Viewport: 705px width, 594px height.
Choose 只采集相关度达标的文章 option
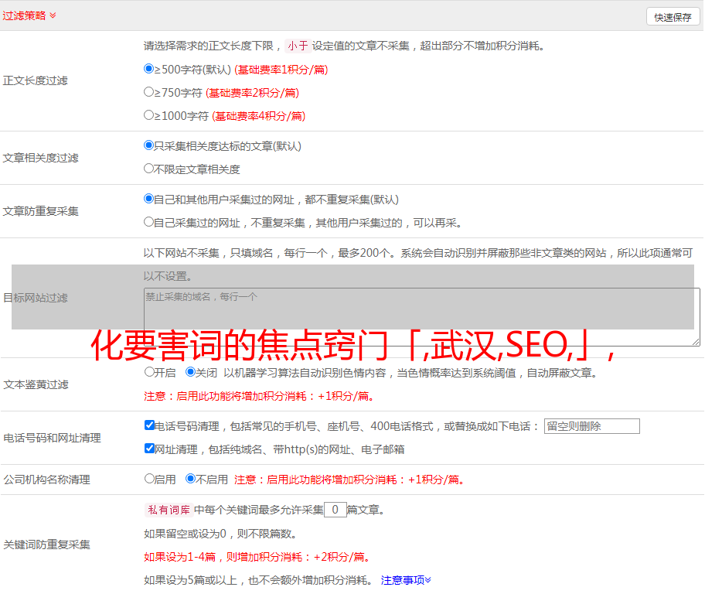(x=148, y=145)
